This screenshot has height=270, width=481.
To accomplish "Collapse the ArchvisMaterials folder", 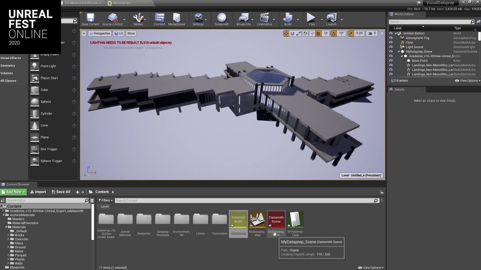I will 3,215.
